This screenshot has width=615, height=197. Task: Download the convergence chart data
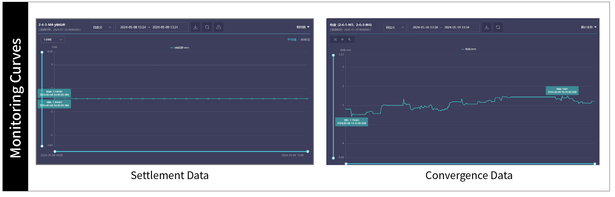tap(487, 27)
